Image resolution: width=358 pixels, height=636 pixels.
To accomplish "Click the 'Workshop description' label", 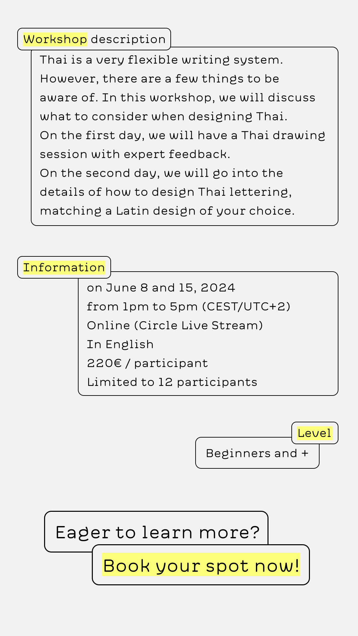I will coord(94,39).
